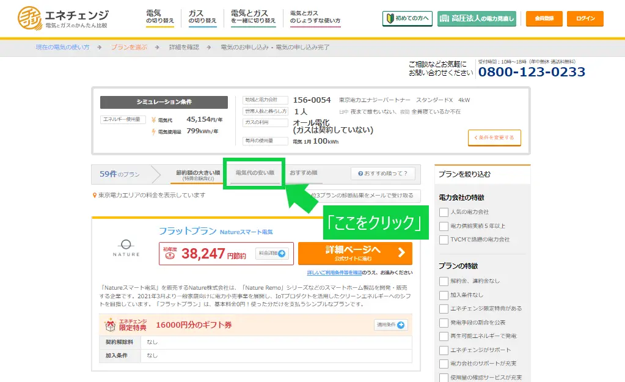Click the yen icon beside 電気代
The width and height of the screenshot is (625, 382).
pos(154,120)
